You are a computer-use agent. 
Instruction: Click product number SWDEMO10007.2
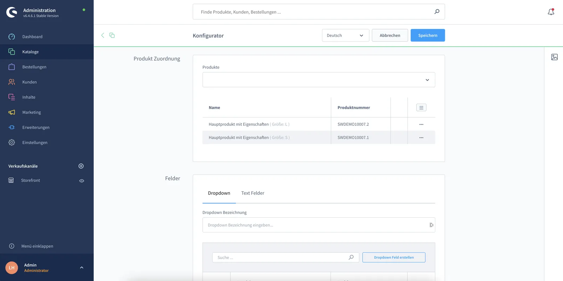353,124
